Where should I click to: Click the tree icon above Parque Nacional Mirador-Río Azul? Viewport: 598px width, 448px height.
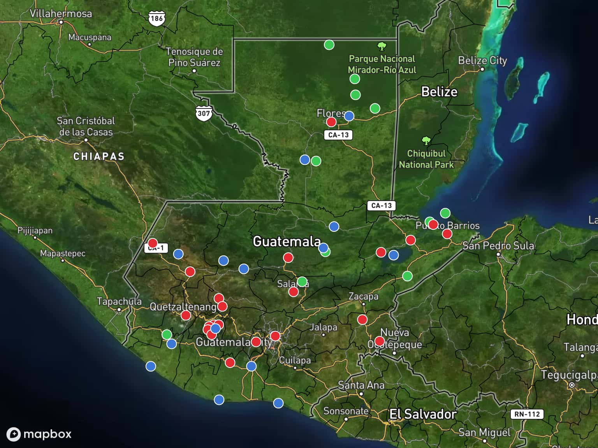(x=382, y=47)
